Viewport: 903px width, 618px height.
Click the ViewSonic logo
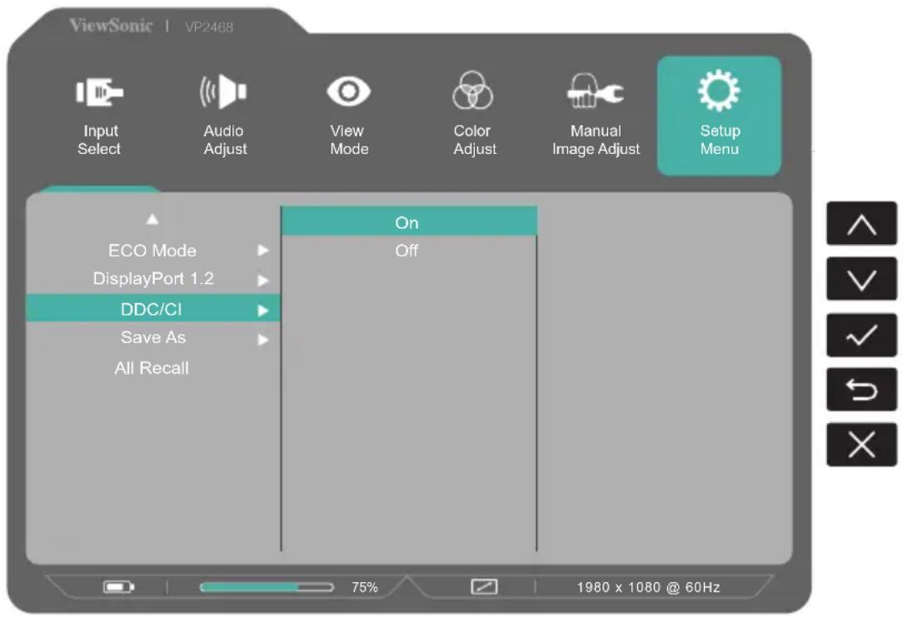click(111, 25)
